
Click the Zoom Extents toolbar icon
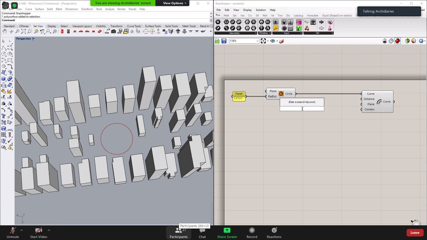tap(23, 31)
